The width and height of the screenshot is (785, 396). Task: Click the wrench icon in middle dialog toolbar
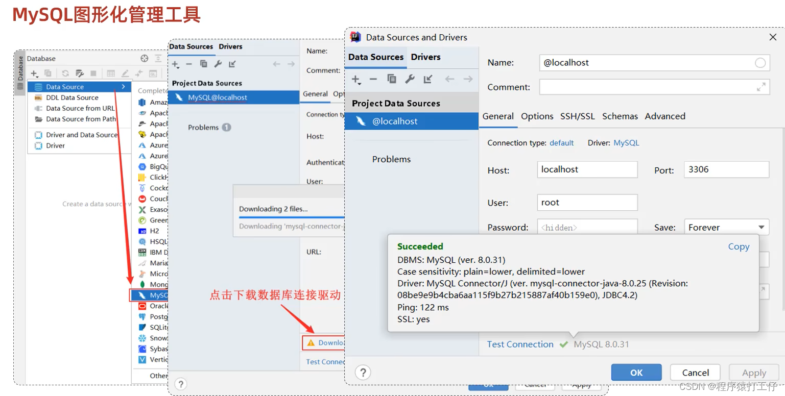[218, 64]
